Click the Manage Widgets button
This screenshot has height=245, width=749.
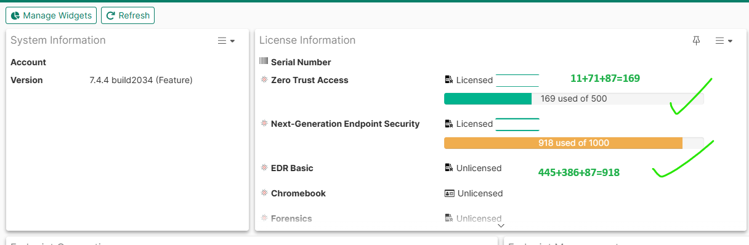pos(51,15)
